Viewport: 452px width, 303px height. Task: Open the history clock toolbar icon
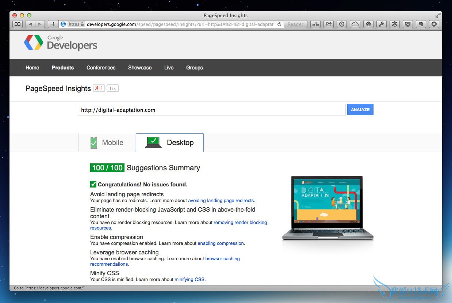[342, 24]
